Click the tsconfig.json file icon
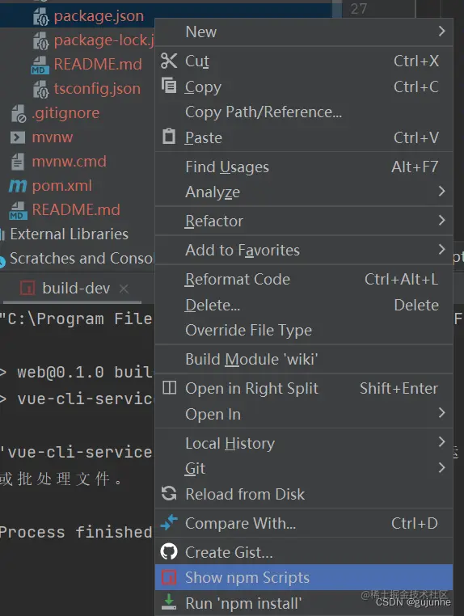Image resolution: width=464 pixels, height=616 pixels. pyautogui.click(x=41, y=89)
